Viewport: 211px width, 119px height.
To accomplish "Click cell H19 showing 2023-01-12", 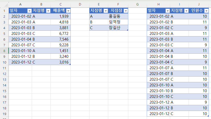I will coord(158,114).
